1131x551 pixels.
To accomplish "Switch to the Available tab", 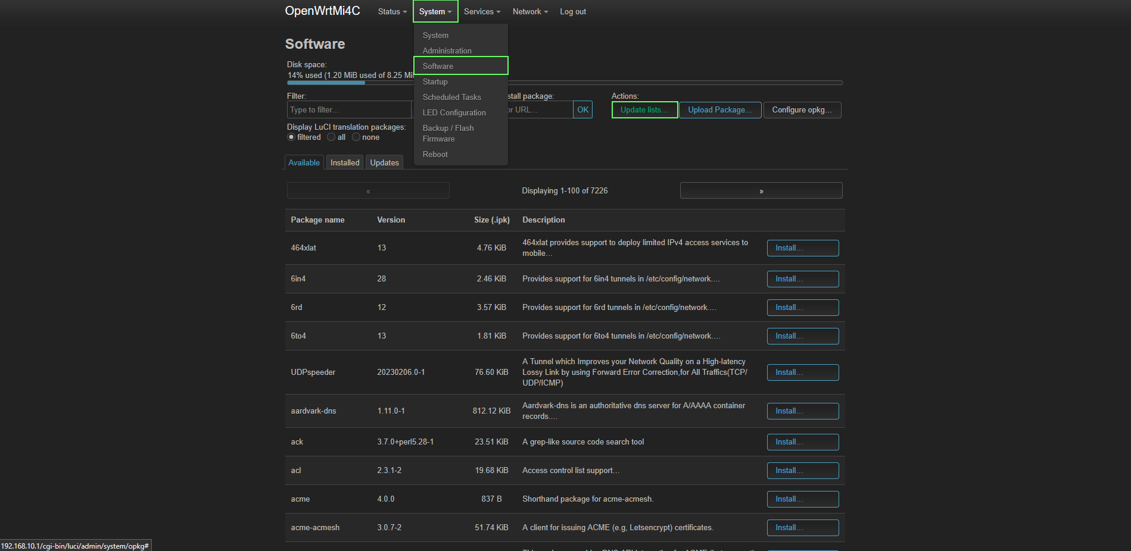I will 304,162.
